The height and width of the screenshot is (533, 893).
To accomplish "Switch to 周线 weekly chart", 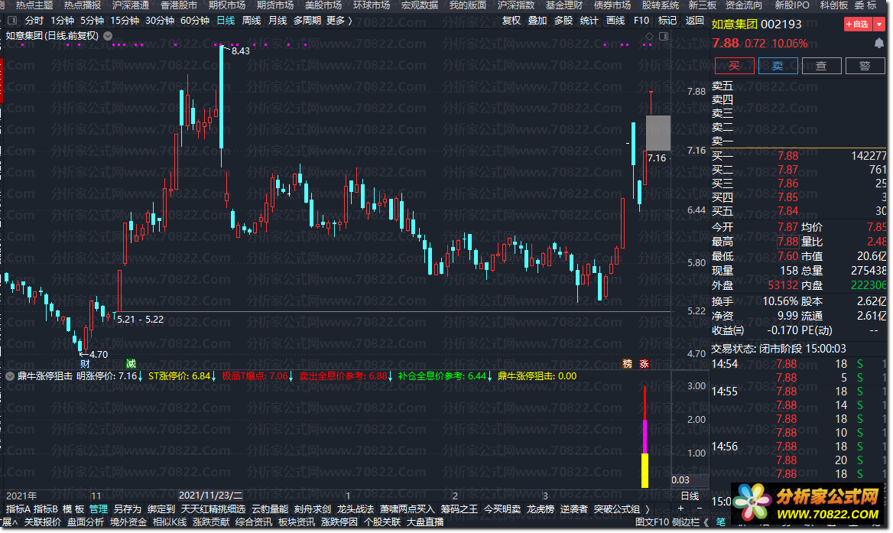I will tap(251, 21).
